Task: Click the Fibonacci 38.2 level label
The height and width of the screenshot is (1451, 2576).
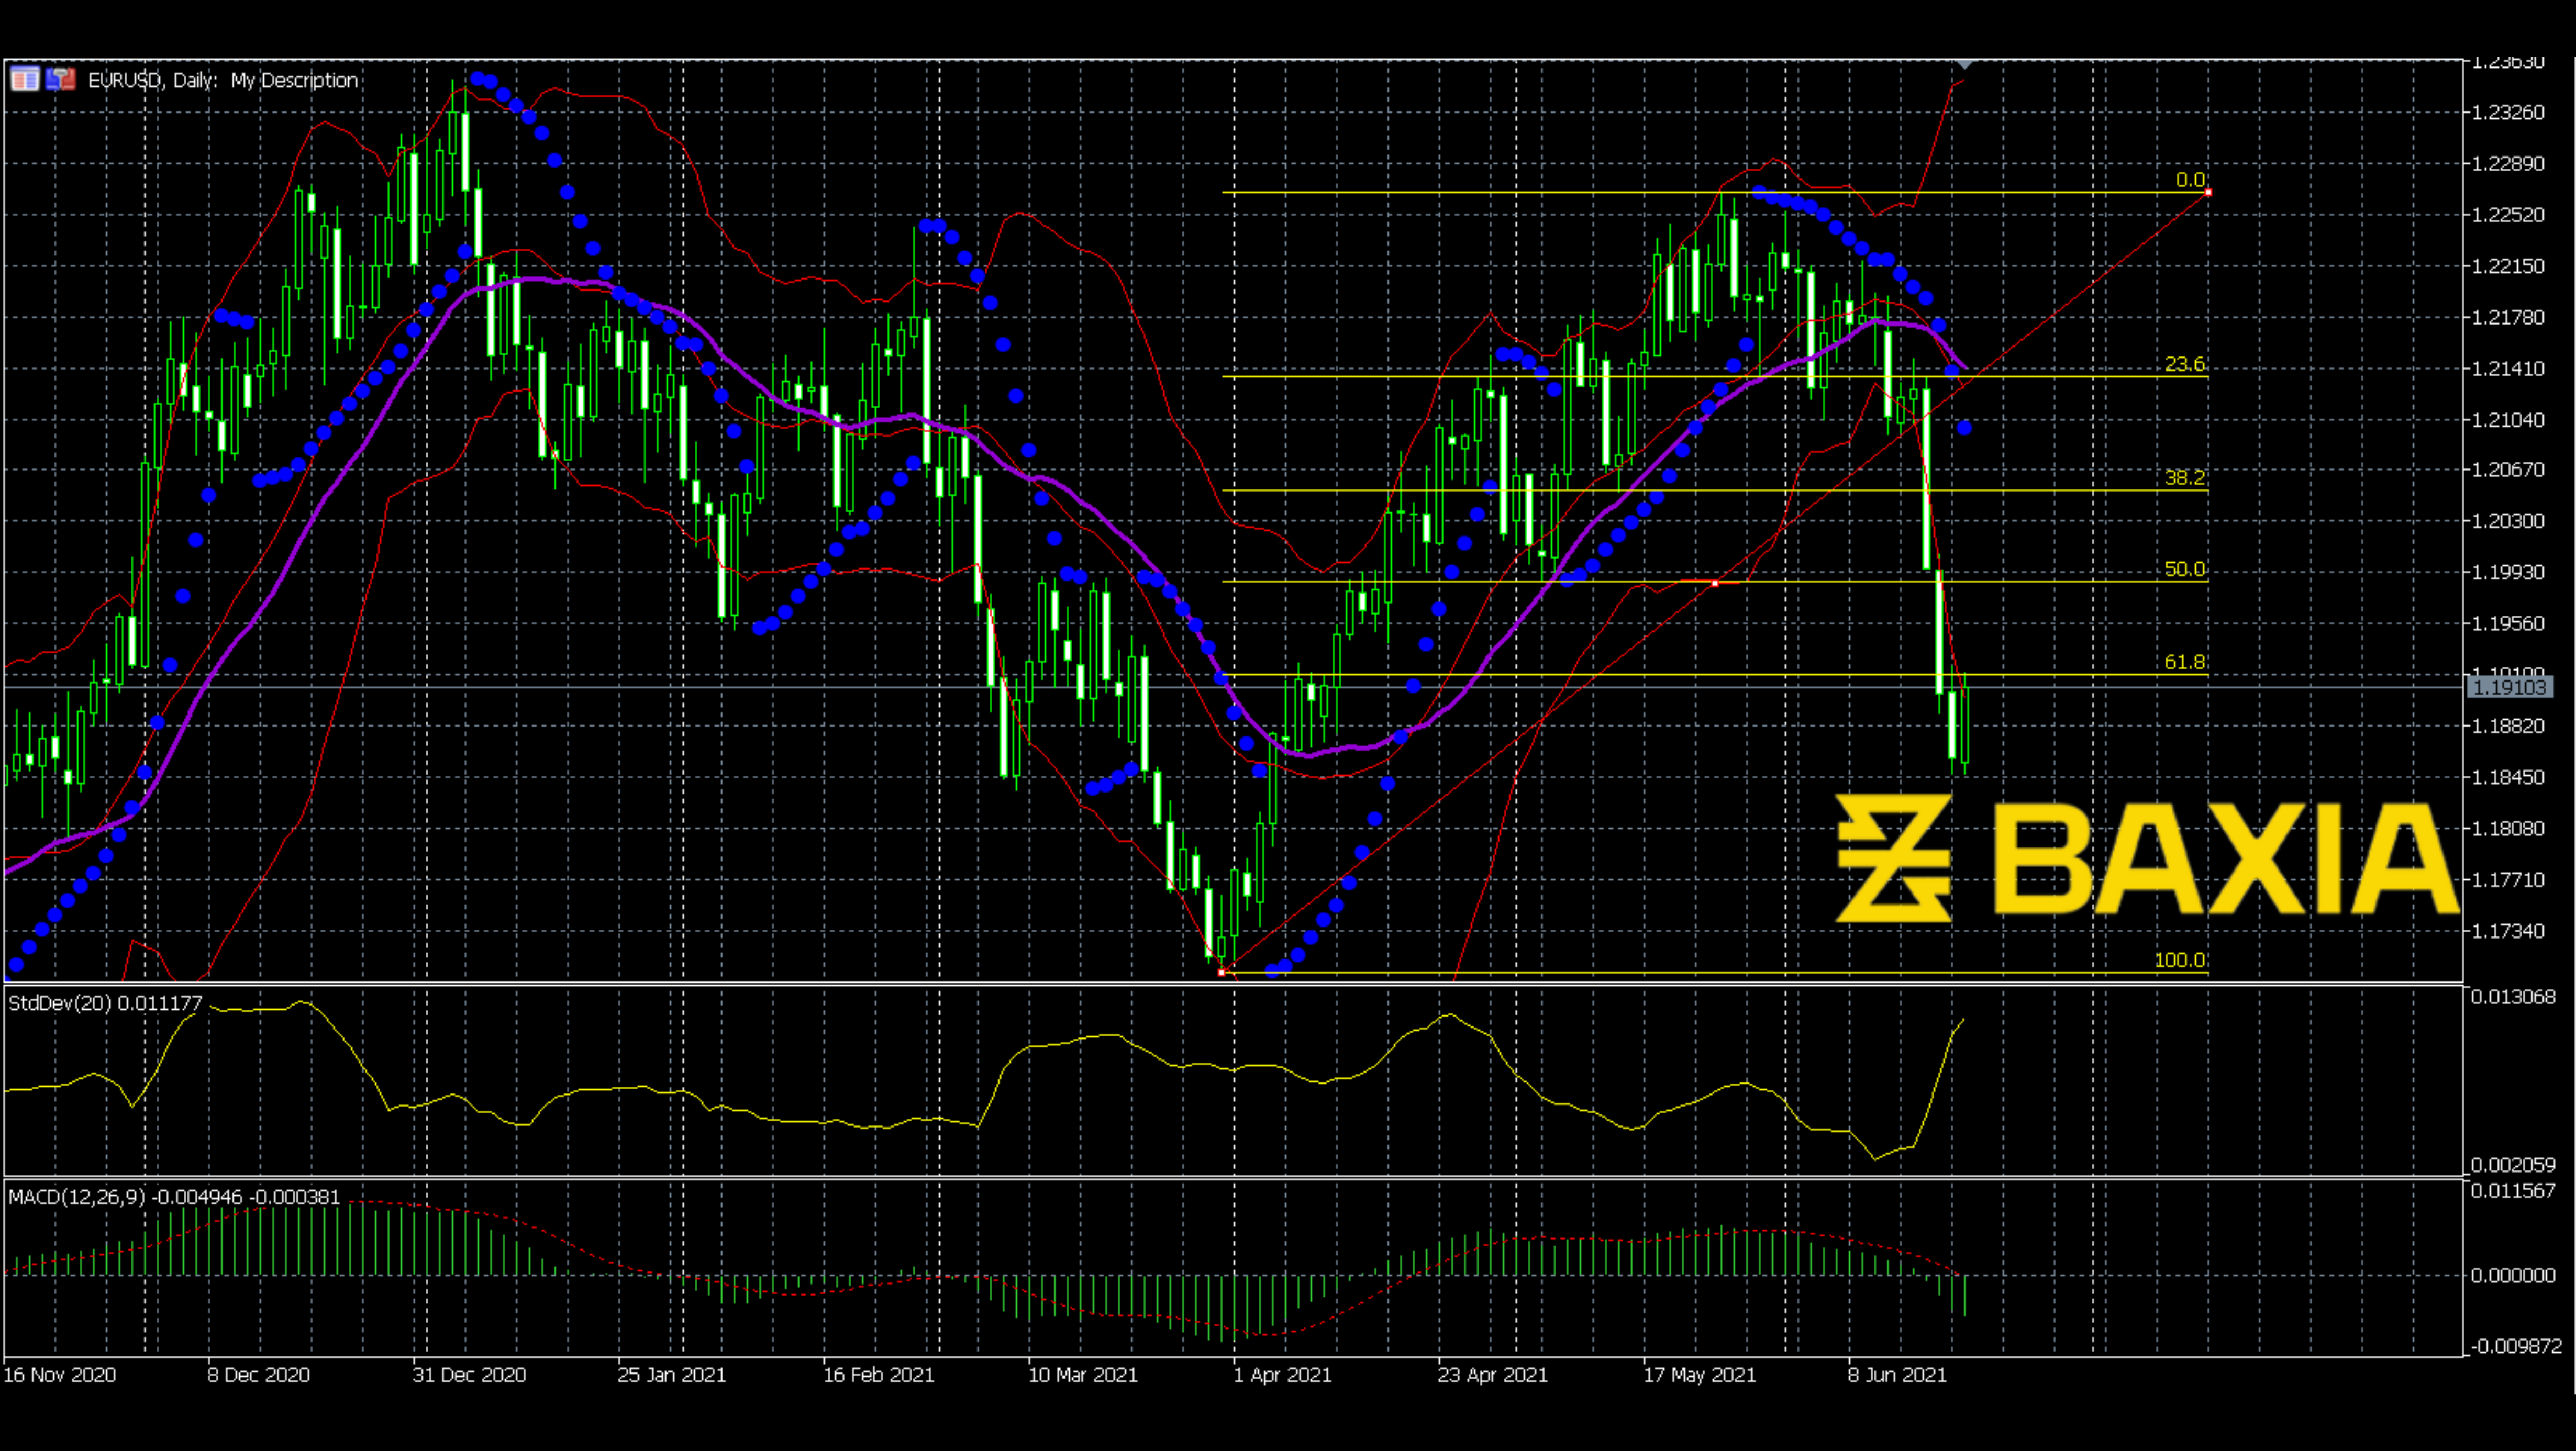Action: click(x=2184, y=477)
